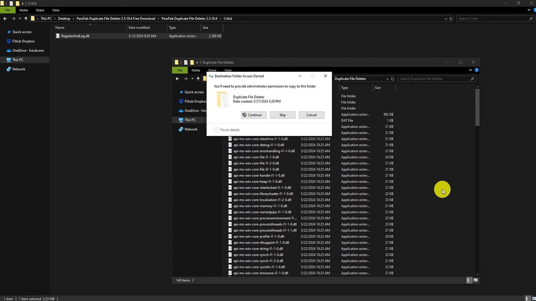The width and height of the screenshot is (536, 301).
Task: Refresh Duplicate File Deleter folder
Action: click(392, 79)
